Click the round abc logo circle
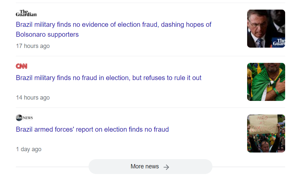The image size is (300, 176). pyautogui.click(x=19, y=118)
